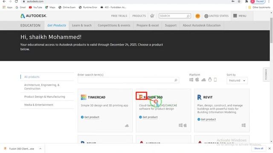Image resolution: width=273 pixels, height=153 pixels.
Task: Open the Gmail bookmark
Action: [20, 7]
